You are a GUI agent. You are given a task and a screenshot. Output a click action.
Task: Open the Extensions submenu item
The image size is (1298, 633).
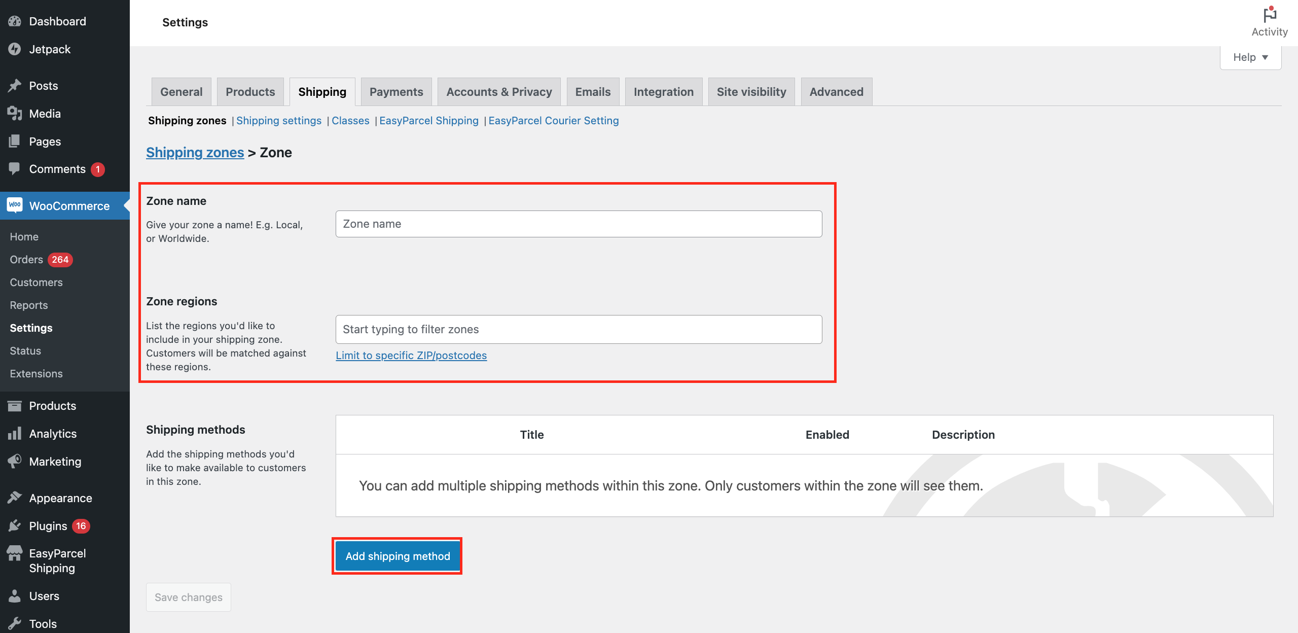tap(37, 373)
